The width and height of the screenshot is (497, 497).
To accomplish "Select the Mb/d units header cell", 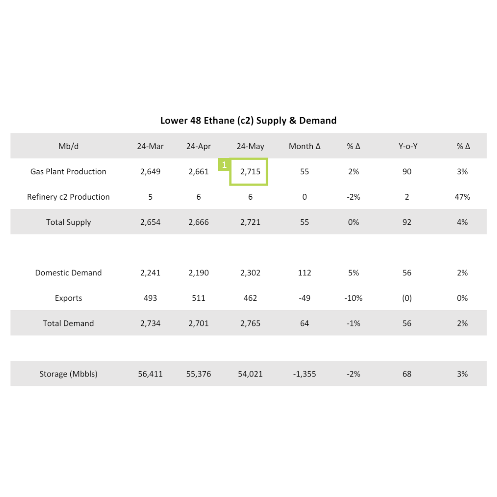I will click(x=68, y=146).
